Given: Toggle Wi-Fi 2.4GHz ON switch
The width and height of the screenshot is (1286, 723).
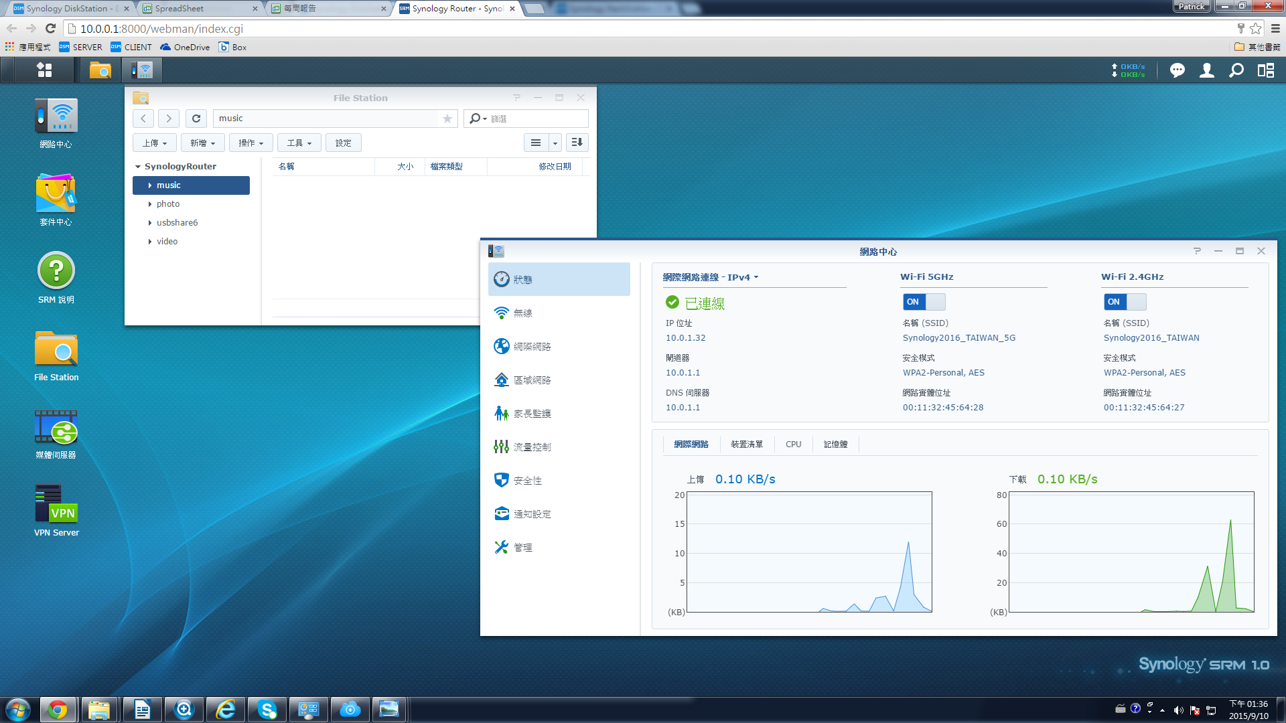Looking at the screenshot, I should pyautogui.click(x=1125, y=302).
